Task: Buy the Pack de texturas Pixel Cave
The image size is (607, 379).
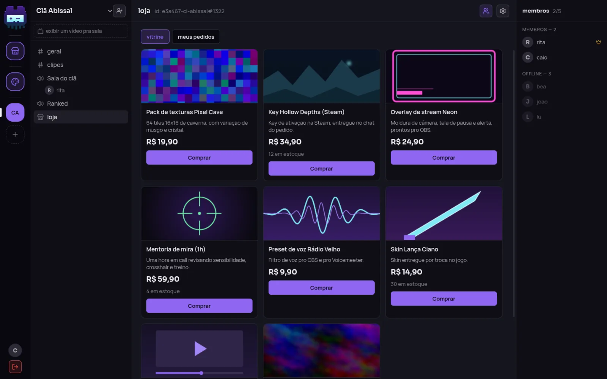Action: [199, 158]
